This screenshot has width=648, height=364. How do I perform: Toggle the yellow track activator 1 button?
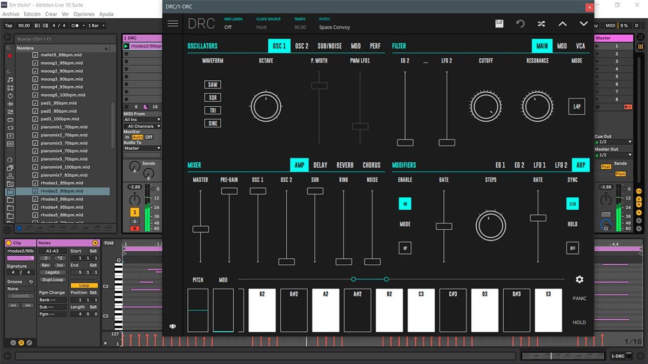tap(134, 212)
